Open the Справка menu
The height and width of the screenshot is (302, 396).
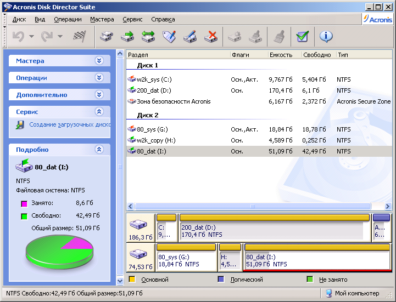163,19
